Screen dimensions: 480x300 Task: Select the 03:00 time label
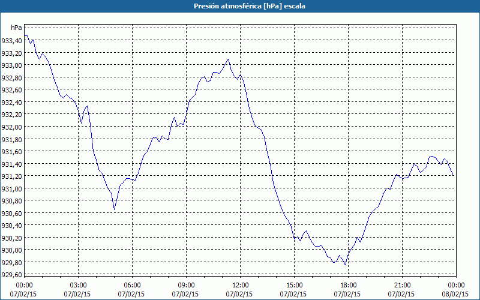[79, 286]
